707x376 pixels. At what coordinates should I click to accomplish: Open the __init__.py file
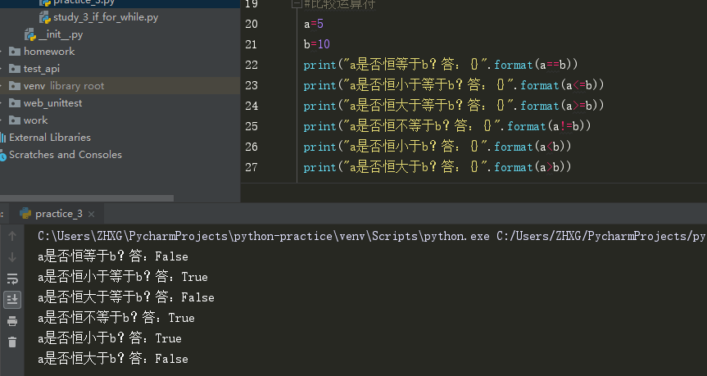tap(61, 34)
